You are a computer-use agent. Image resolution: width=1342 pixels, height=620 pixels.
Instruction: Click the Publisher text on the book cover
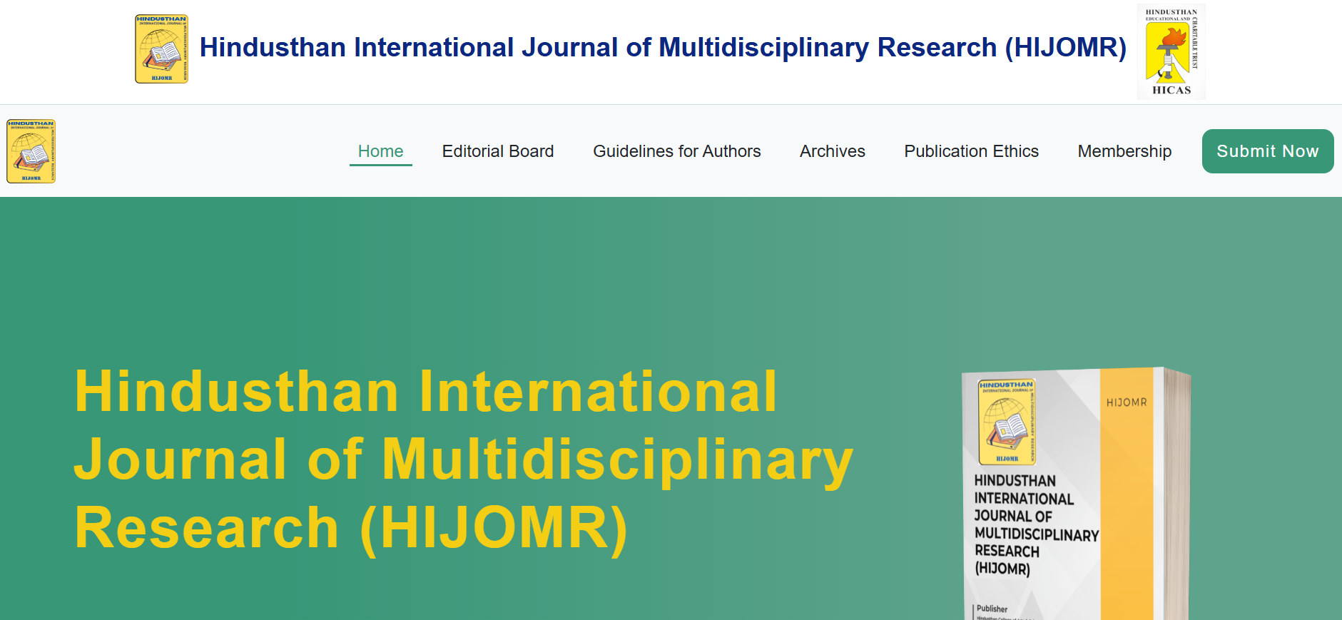(992, 609)
